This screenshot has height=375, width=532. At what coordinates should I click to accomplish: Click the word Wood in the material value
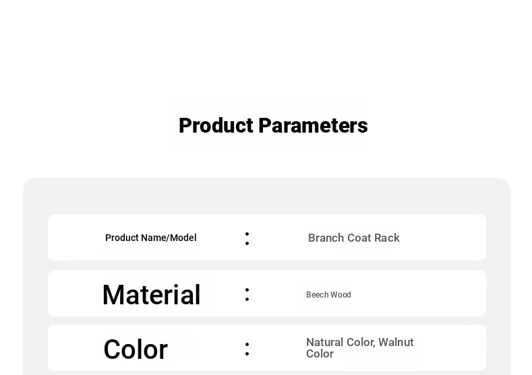(341, 295)
